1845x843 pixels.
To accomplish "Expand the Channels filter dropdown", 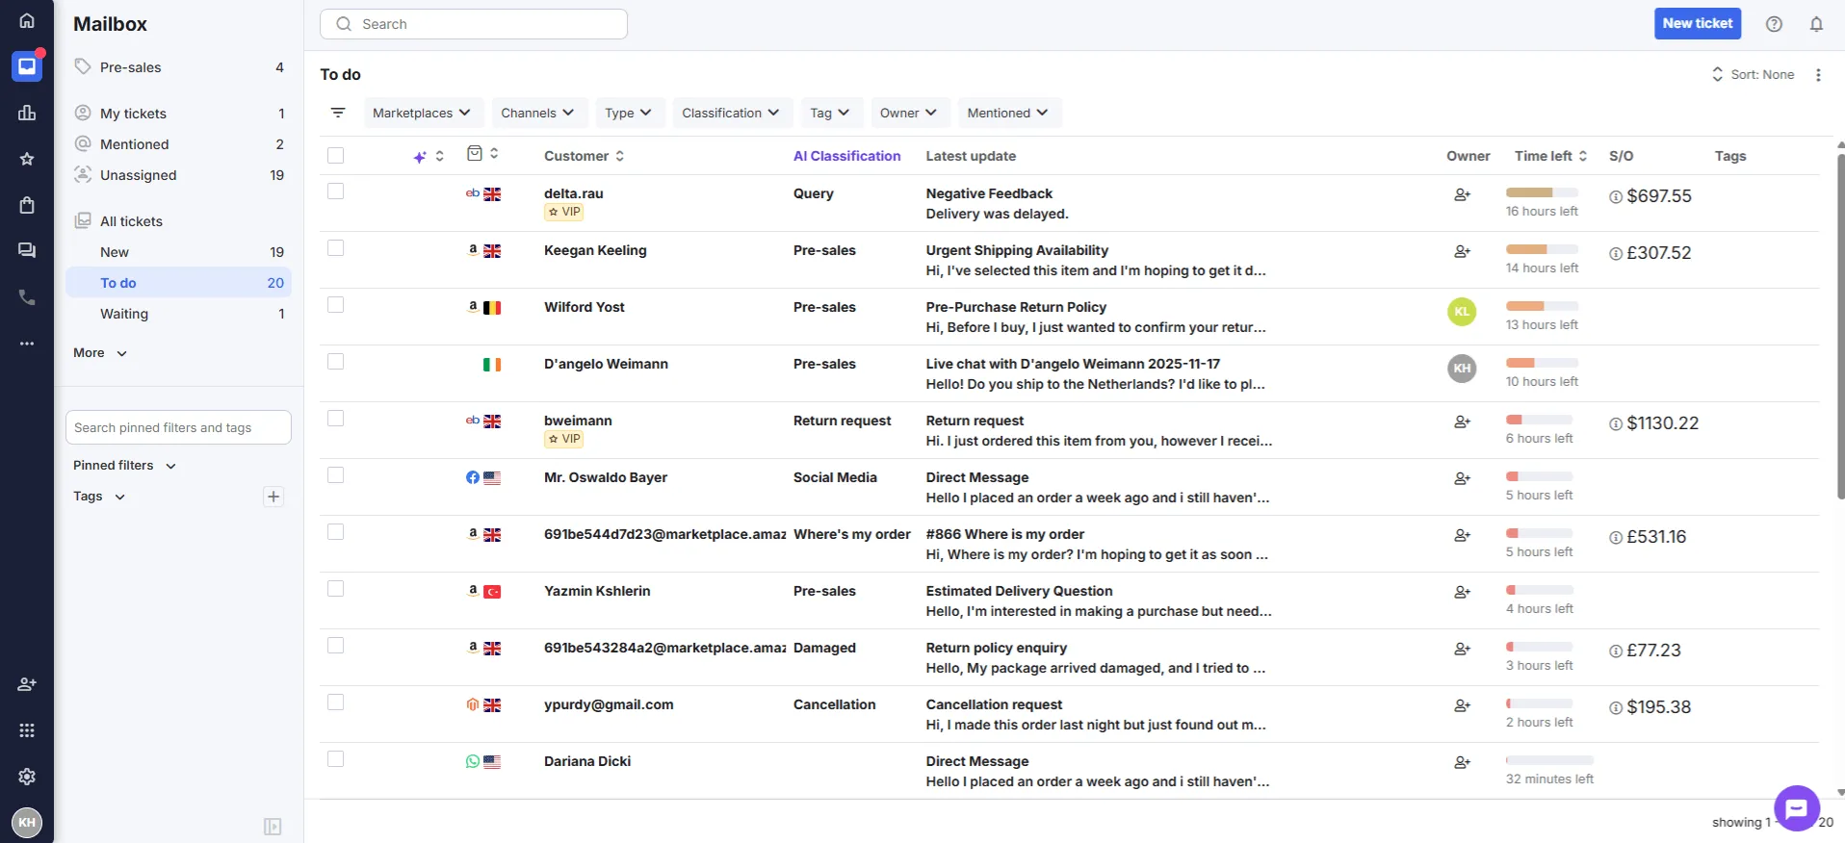I will (537, 113).
